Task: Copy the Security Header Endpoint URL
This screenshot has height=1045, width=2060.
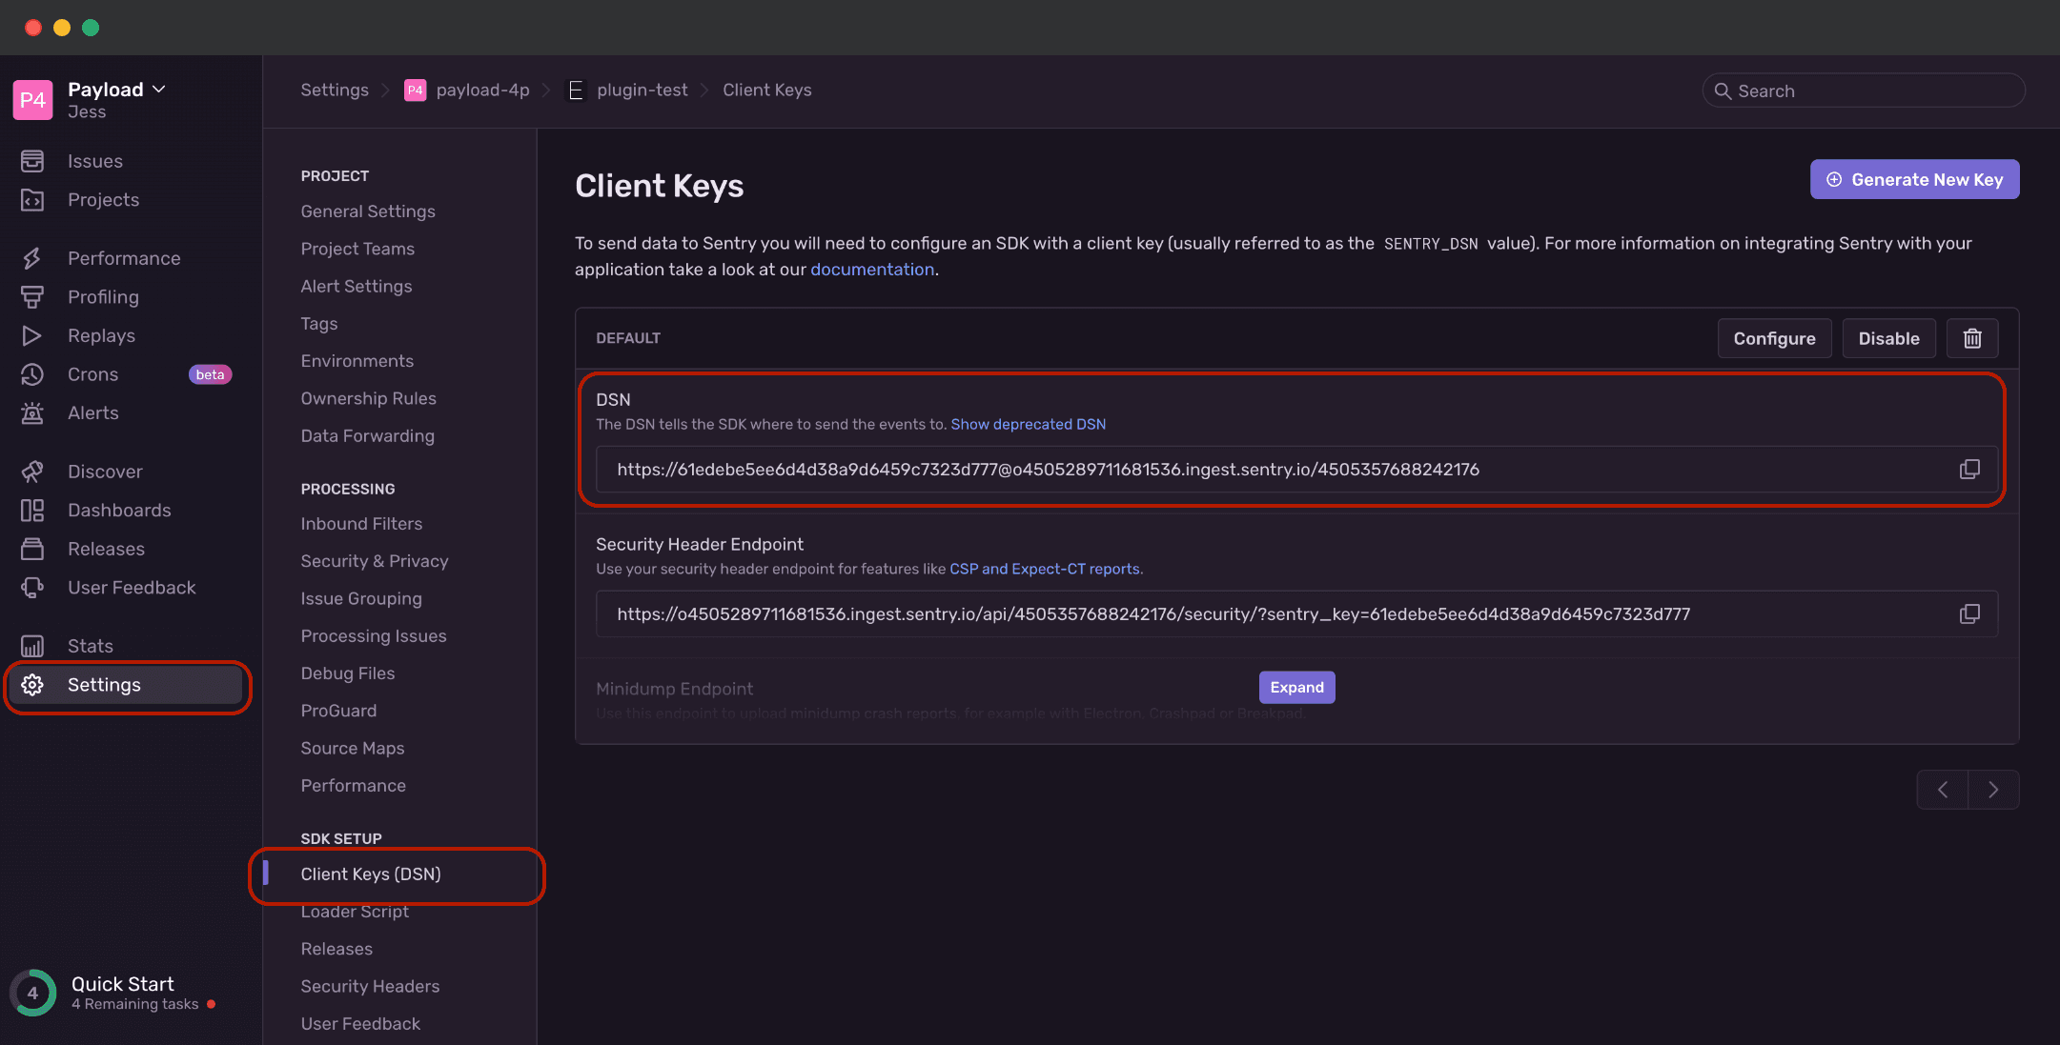Action: point(1969,614)
